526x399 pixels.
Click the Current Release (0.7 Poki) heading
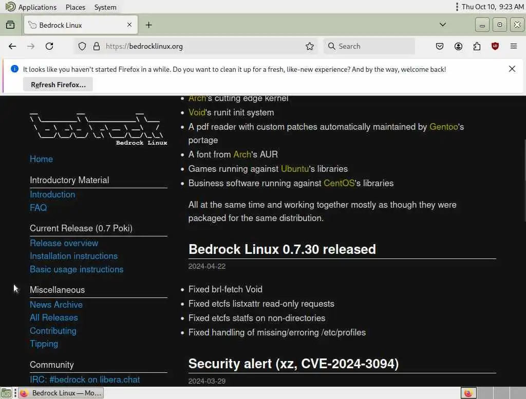click(81, 228)
